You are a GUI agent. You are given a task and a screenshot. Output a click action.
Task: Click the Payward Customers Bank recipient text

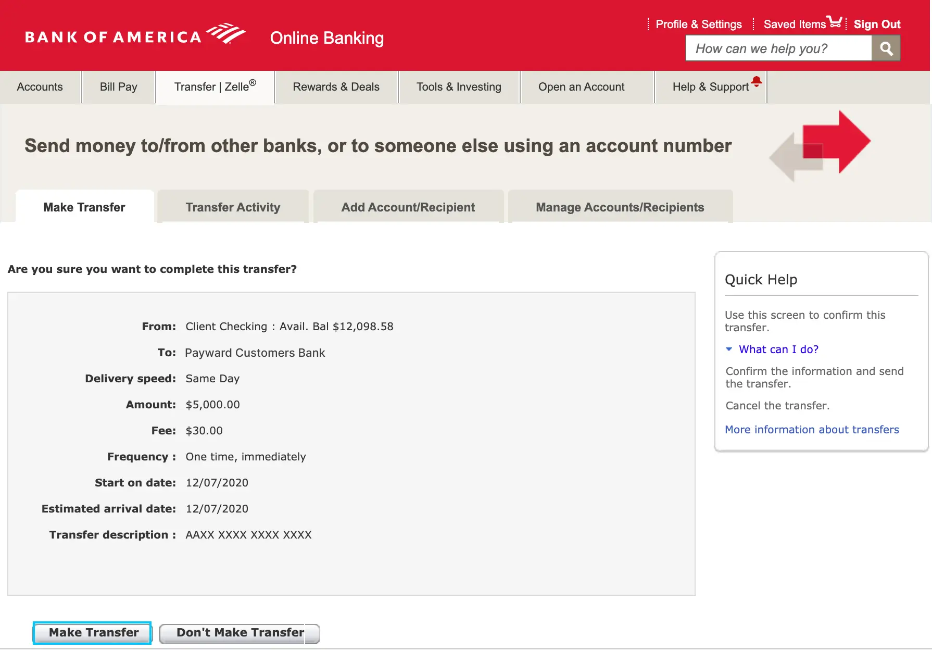(255, 353)
